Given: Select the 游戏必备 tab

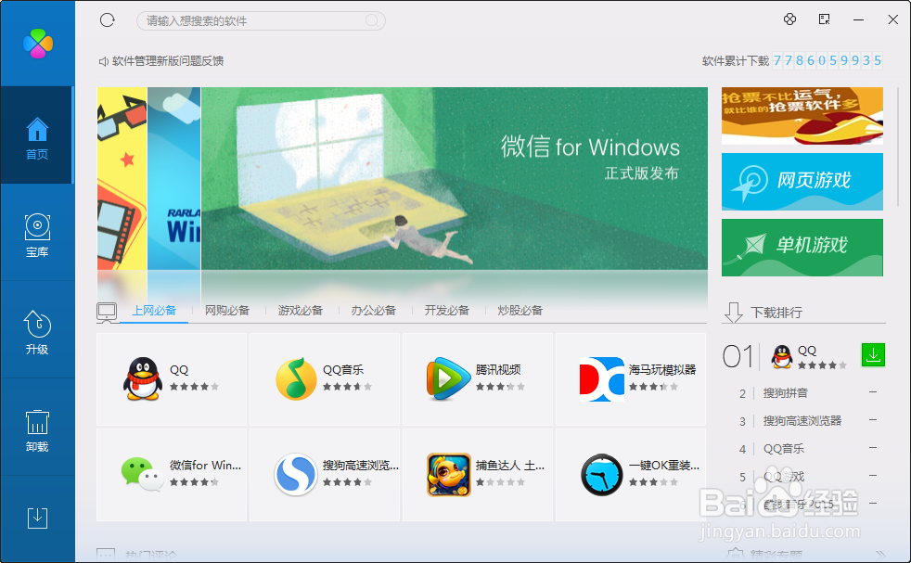Looking at the screenshot, I should [301, 311].
